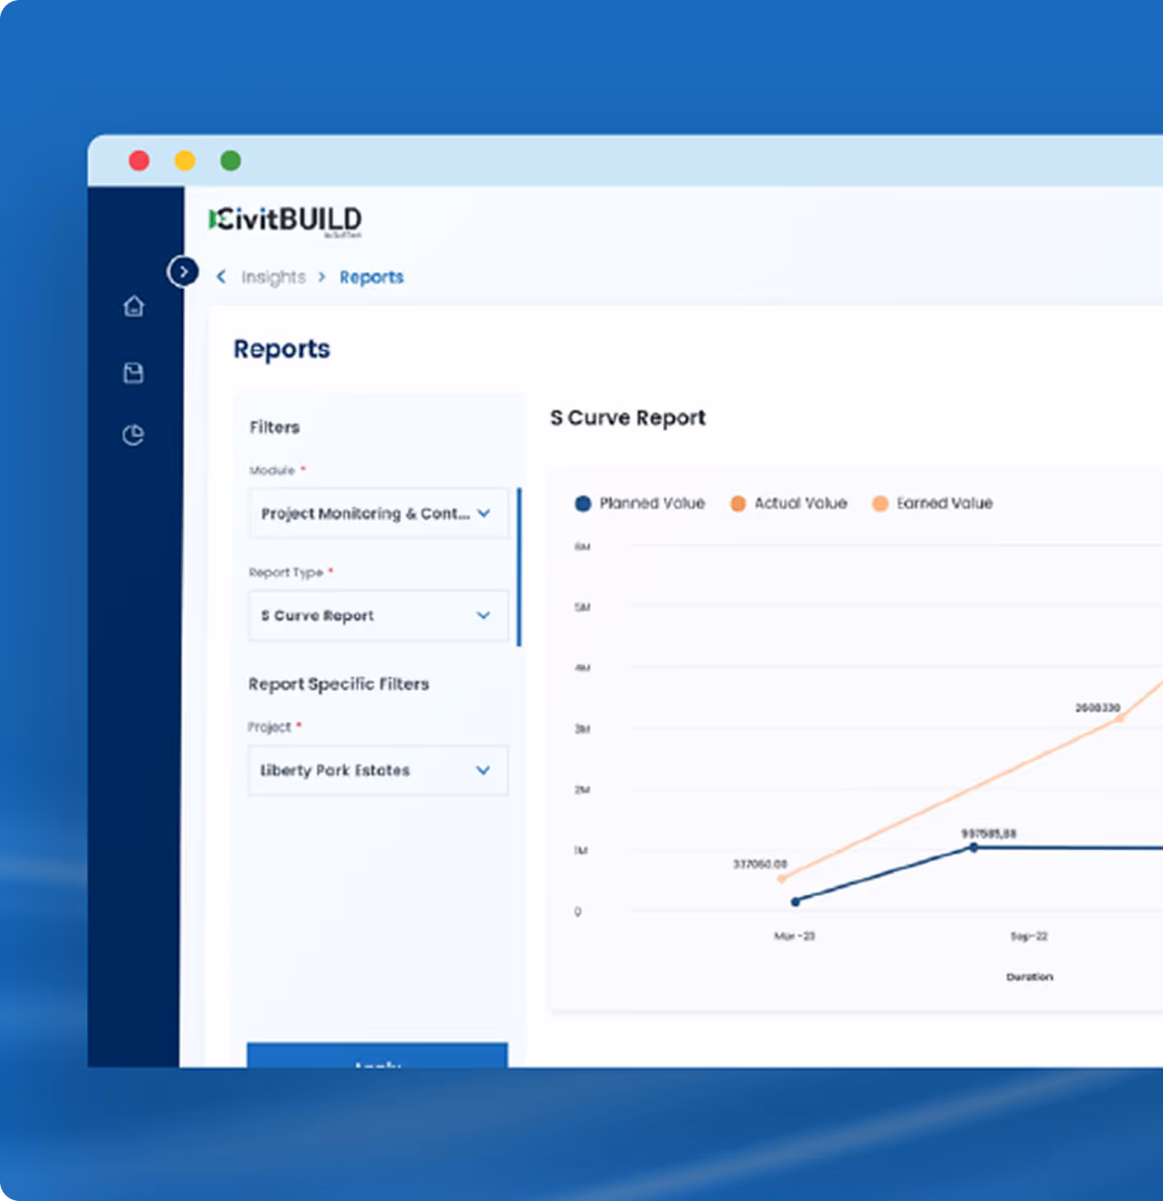Click the green maximize window button
This screenshot has height=1201, width=1163.
click(x=231, y=160)
